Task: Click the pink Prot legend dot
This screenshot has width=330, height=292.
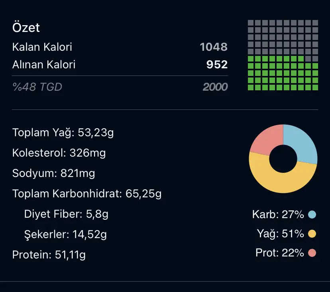Action: (312, 253)
